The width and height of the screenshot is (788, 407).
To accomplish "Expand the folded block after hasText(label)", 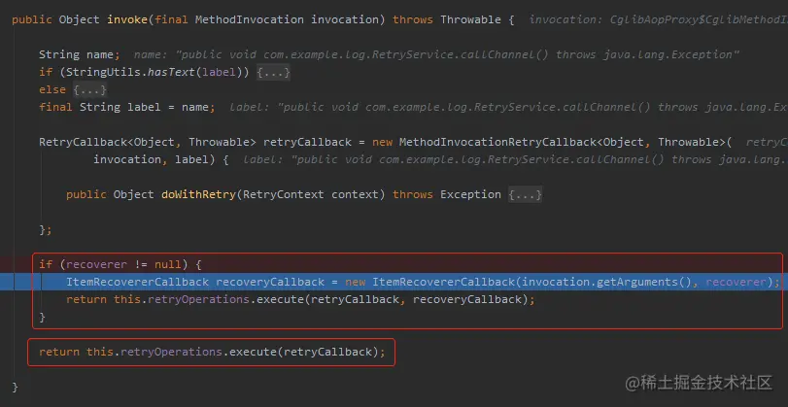I will pyautogui.click(x=273, y=72).
